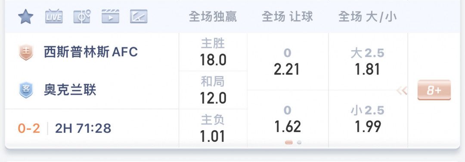Image resolution: width=465 pixels, height=162 pixels.
Task: Favorite the match with the star icon
Action: pos(26,17)
